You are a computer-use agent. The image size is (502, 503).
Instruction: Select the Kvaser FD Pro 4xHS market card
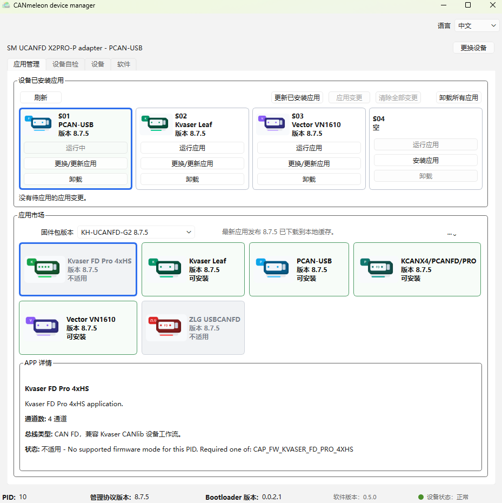pyautogui.click(x=78, y=269)
